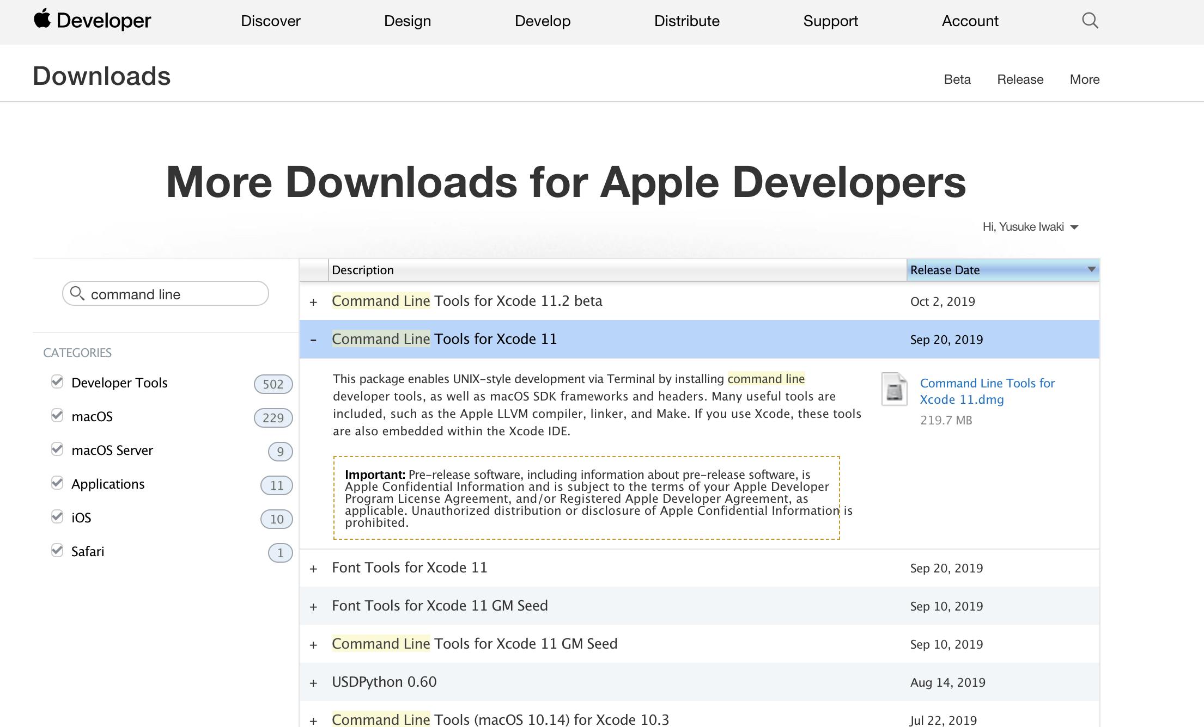
Task: Switch to the Beta downloads tab
Action: point(957,79)
